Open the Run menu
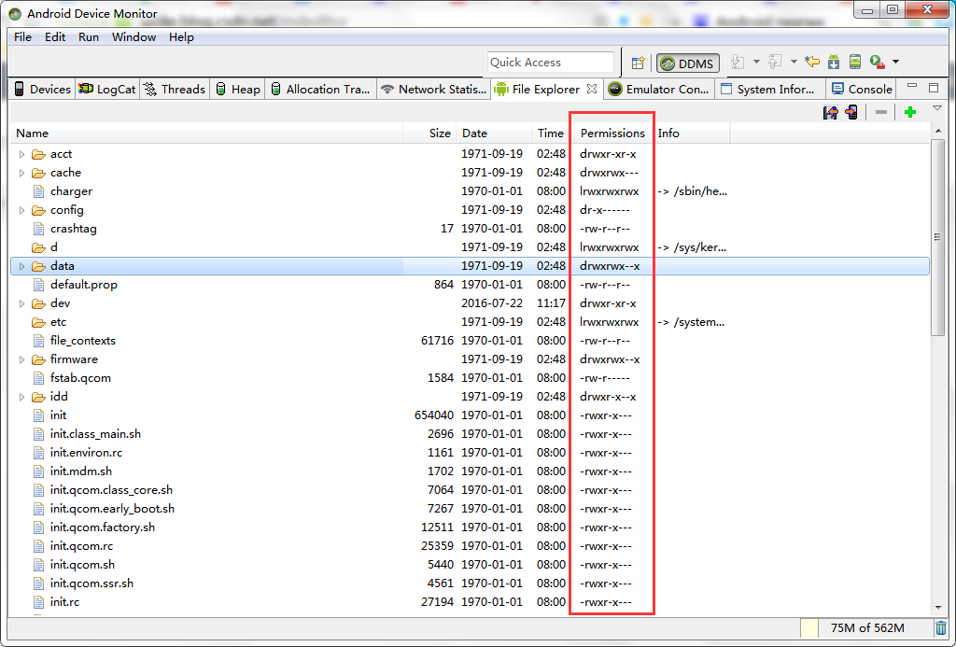Viewport: 956px width, 647px height. pyautogui.click(x=89, y=37)
